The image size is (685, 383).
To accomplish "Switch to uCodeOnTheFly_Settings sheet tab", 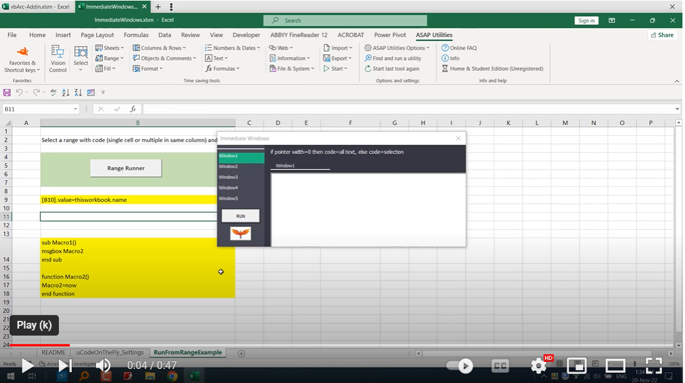I will [109, 352].
